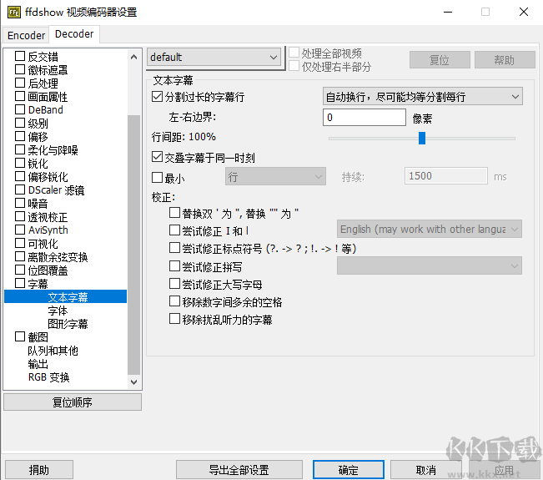This screenshot has height=480, width=543.
Task: Click the 复位 button
Action: (440, 60)
